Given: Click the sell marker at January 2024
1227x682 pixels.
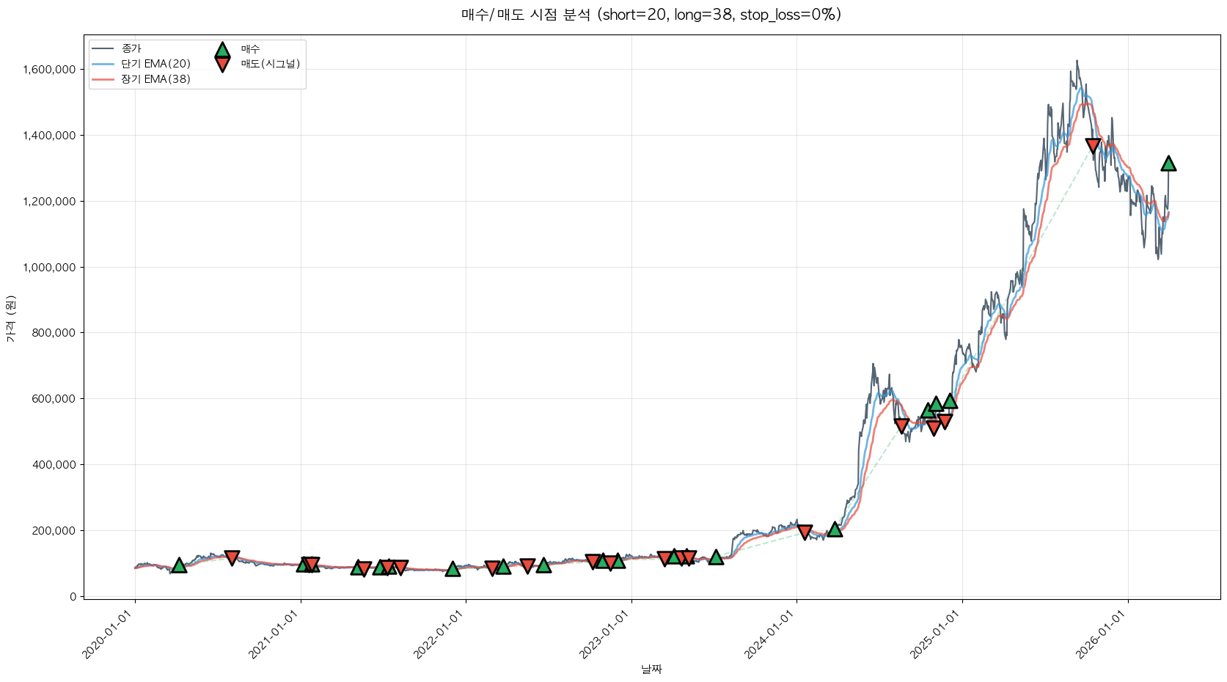Looking at the screenshot, I should click(x=805, y=532).
